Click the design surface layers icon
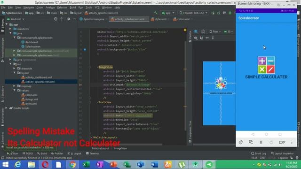The width and height of the screenshot is (301, 169). click(x=196, y=31)
